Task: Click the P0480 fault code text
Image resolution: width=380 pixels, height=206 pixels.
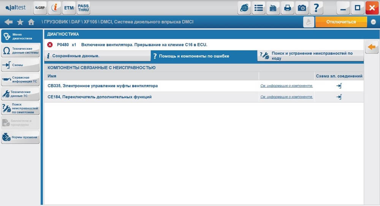Action: (x=63, y=45)
